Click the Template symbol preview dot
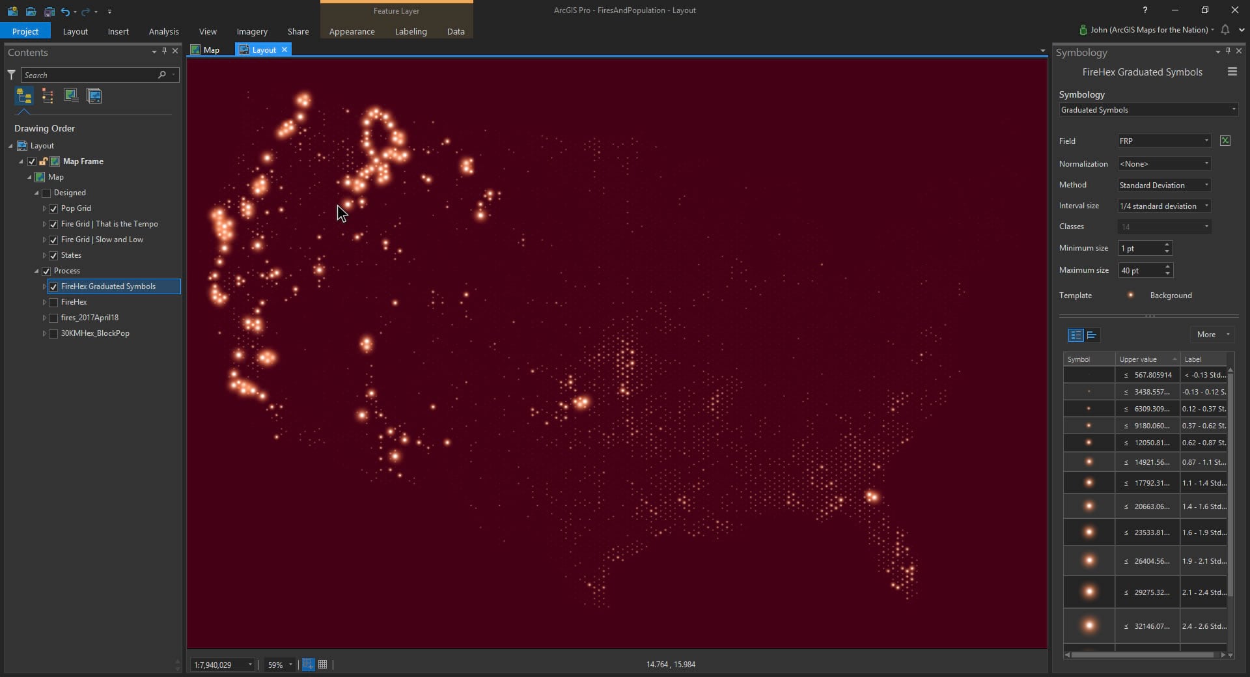Screen dimensions: 1250x677 [1131, 295]
